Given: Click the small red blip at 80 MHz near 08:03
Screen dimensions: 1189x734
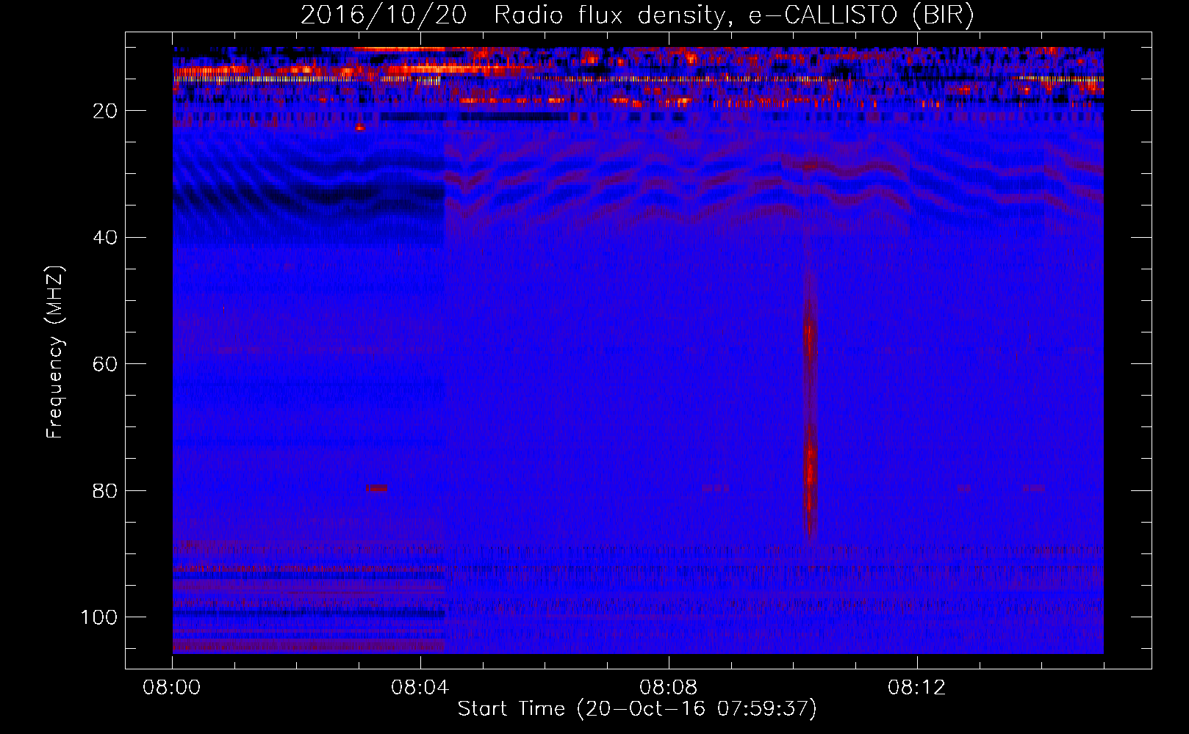Looking at the screenshot, I should [377, 488].
